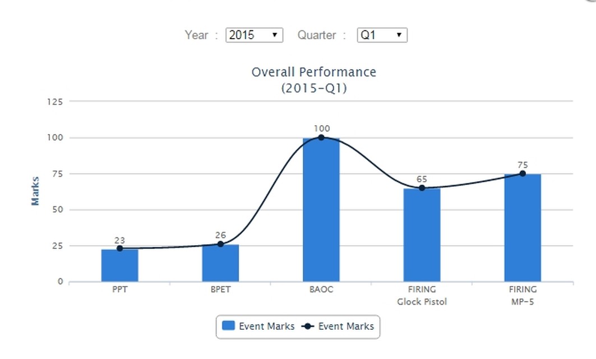The image size is (596, 359).
Task: Click the Marks y-axis title
Action: [x=35, y=191]
